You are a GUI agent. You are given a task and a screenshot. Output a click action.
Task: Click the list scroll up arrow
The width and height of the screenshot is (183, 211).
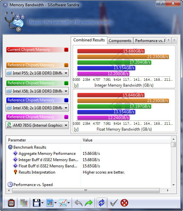click(x=173, y=139)
